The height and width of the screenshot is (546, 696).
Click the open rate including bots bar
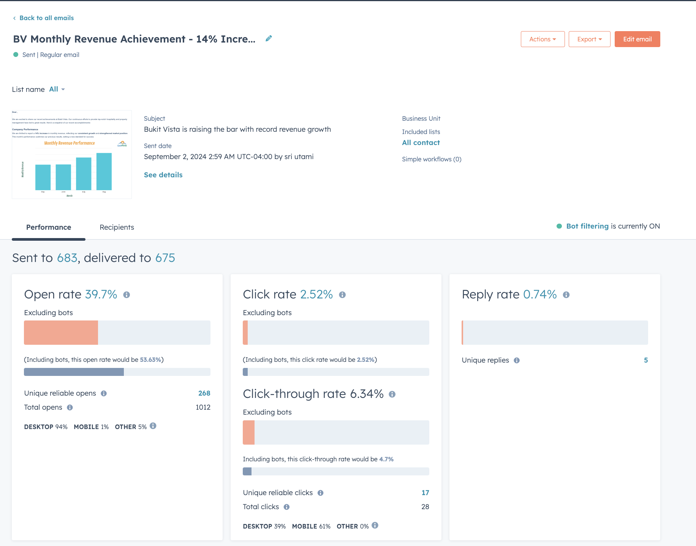[x=117, y=372]
